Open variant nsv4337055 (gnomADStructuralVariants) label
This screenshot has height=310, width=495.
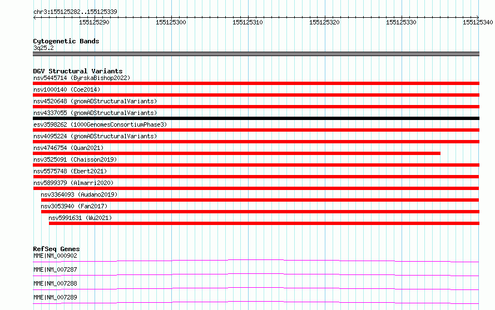point(95,113)
